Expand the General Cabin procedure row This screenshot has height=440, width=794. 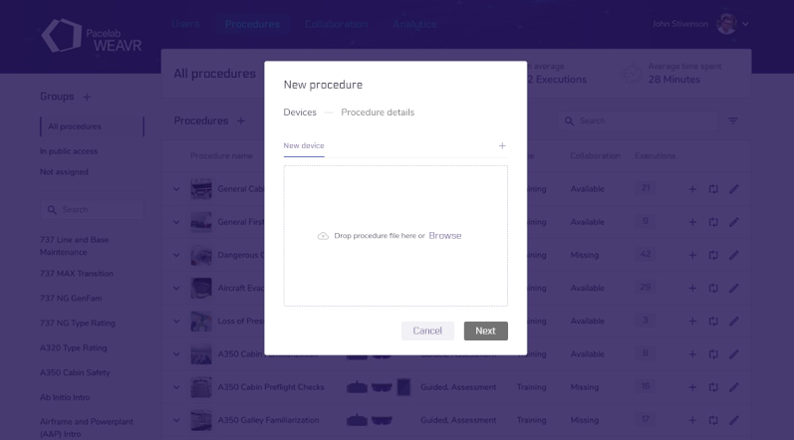pyautogui.click(x=176, y=189)
